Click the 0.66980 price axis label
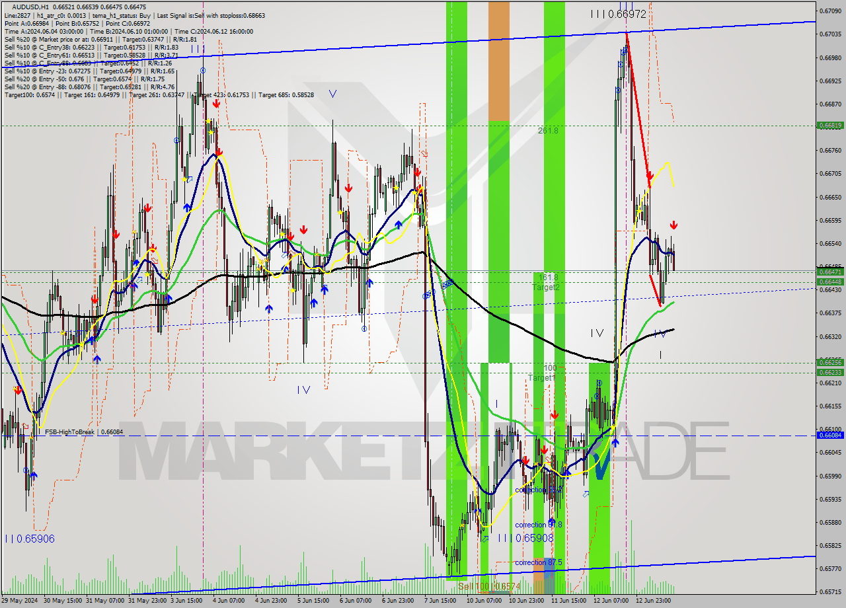Screen dimensions: 846x608 pos(830,57)
